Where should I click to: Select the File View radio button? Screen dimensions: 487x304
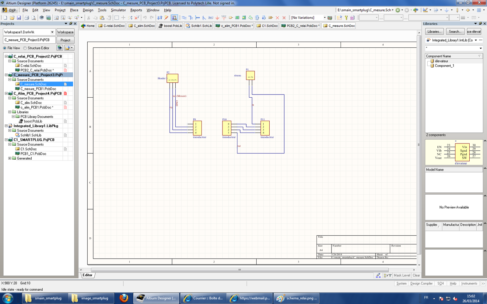(5, 48)
